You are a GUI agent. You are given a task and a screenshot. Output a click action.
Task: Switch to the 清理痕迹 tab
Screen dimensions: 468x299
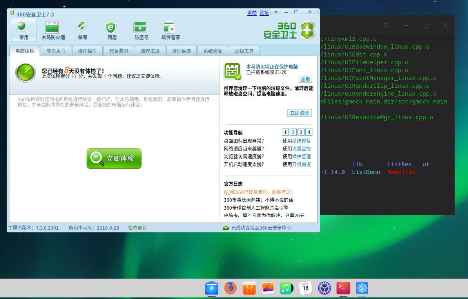pos(181,51)
